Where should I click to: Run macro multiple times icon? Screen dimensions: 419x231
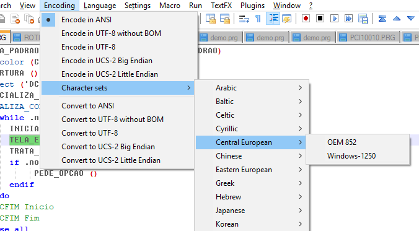tap(348, 19)
